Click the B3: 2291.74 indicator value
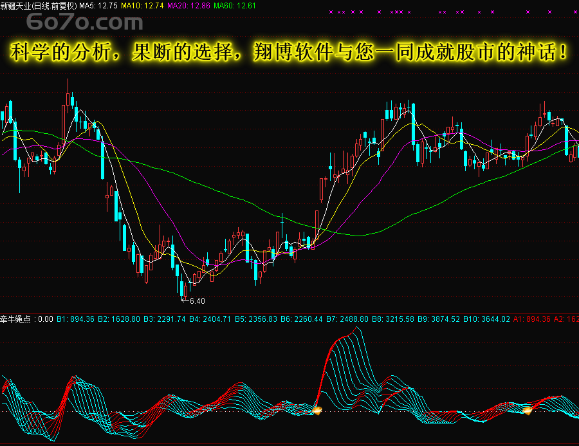Image resolution: width=579 pixels, height=446 pixels. coord(164,319)
